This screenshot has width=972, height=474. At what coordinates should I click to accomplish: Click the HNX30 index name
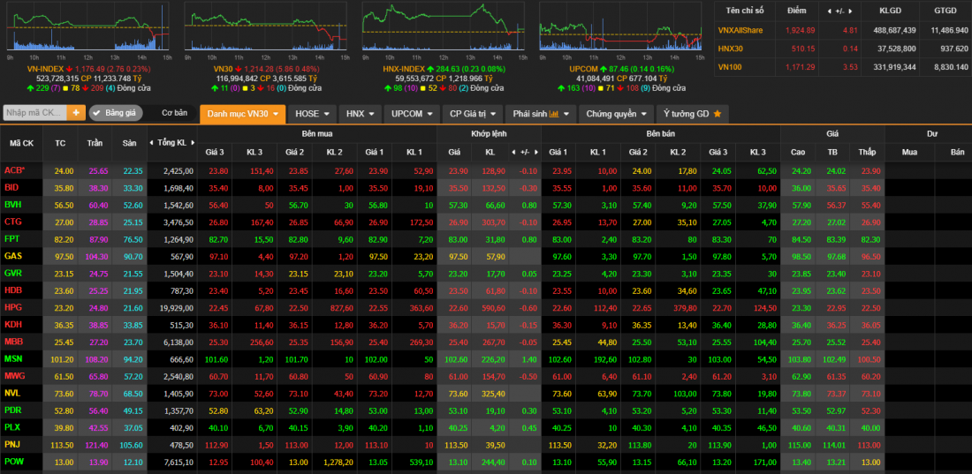[730, 49]
